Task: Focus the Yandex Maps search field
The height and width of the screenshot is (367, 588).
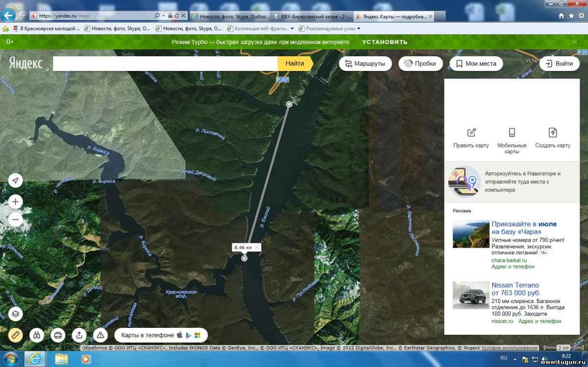Action: click(165, 64)
